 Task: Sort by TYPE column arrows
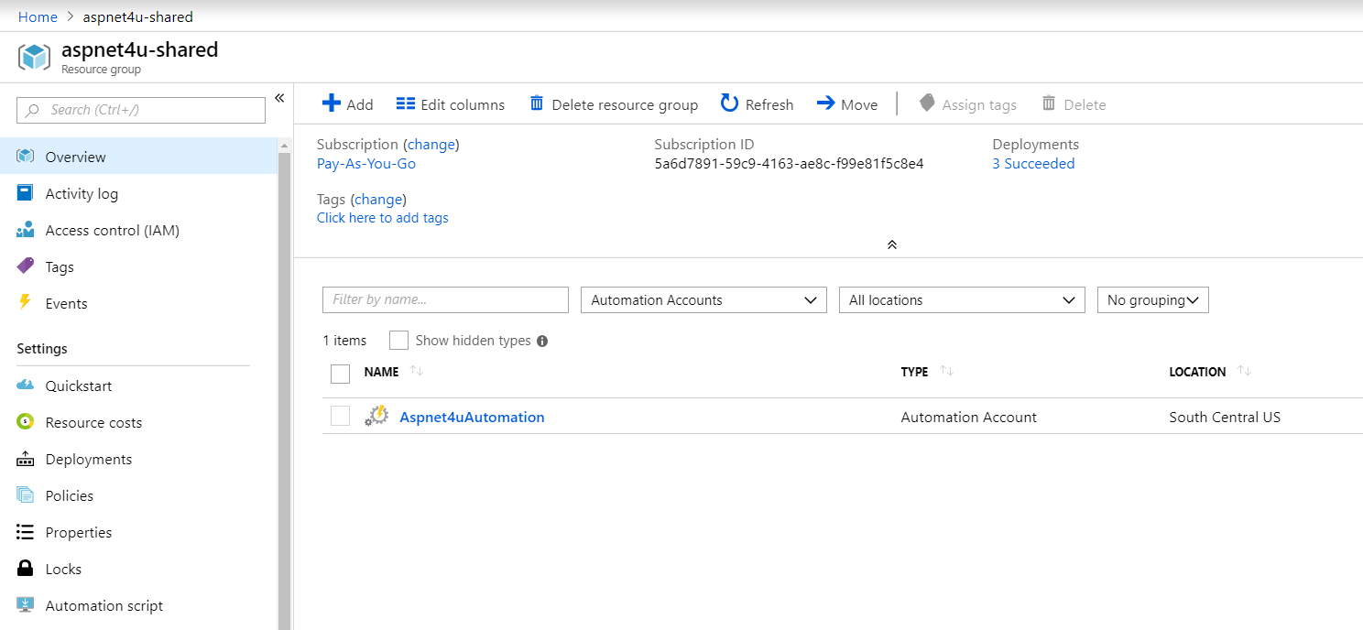point(947,371)
